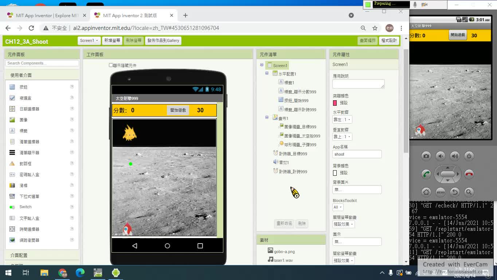The image size is (497, 280).
Task: Open the BlocksToolkit All dropdown
Action: [338, 207]
